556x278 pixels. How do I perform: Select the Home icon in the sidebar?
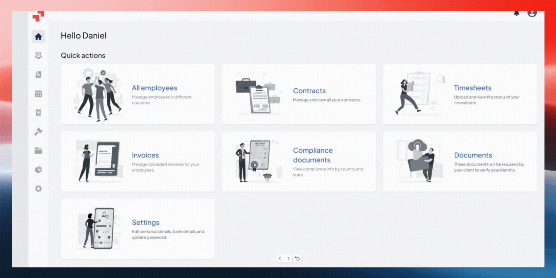38,36
